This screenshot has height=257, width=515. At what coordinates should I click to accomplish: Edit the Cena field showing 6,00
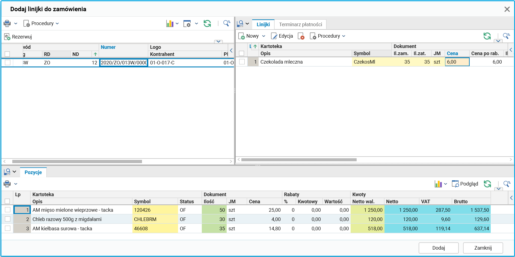(x=457, y=62)
